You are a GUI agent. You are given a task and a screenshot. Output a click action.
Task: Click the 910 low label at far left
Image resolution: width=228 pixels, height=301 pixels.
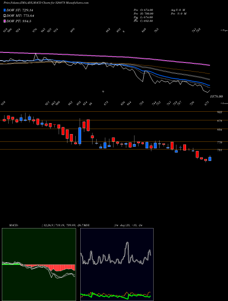pos(3,103)
